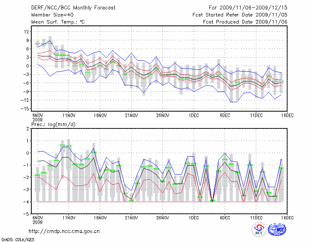
Task: Click the Fcst Produced Date line
Action: click(x=245, y=22)
